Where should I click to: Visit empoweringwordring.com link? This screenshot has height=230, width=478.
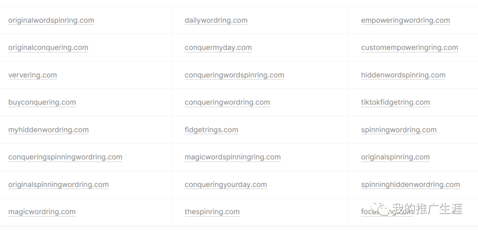click(x=405, y=20)
